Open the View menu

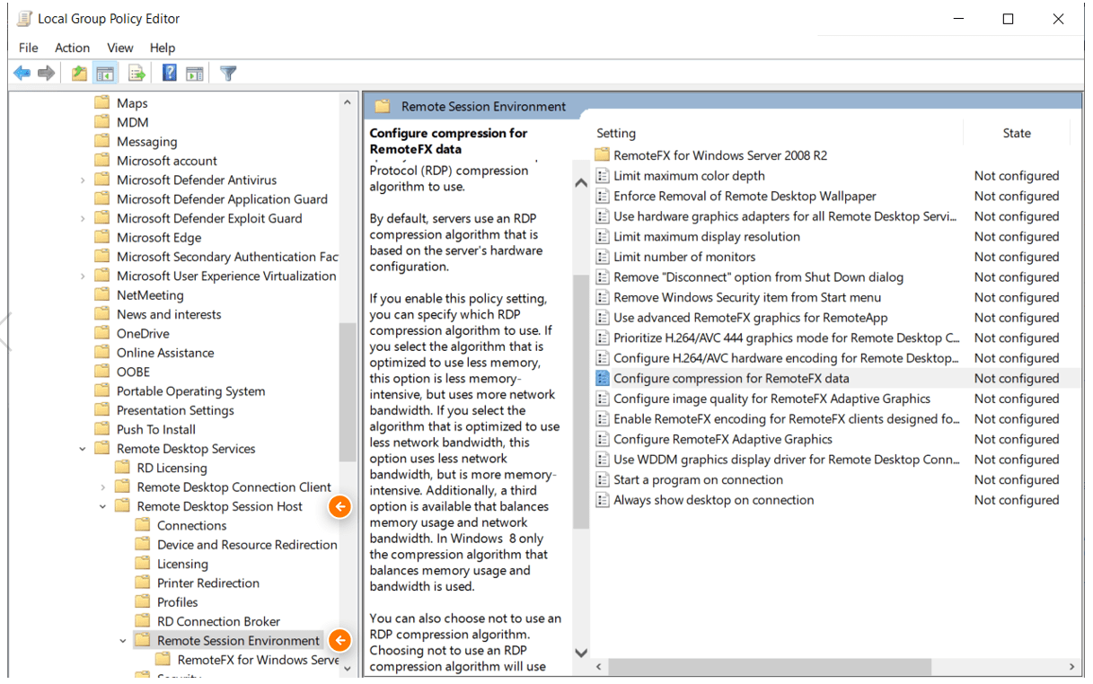coord(120,48)
